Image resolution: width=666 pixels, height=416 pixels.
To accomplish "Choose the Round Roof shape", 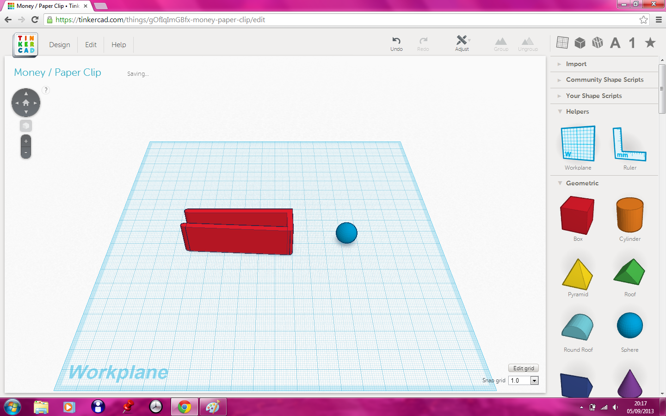I will pyautogui.click(x=578, y=327).
